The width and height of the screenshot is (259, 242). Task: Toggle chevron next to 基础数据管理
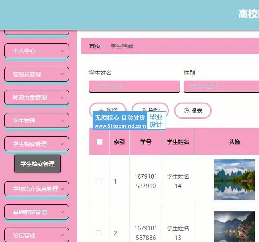pos(62,212)
